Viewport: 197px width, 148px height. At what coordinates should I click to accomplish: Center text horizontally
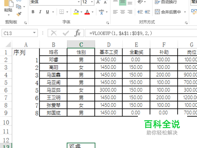tap(123, 12)
